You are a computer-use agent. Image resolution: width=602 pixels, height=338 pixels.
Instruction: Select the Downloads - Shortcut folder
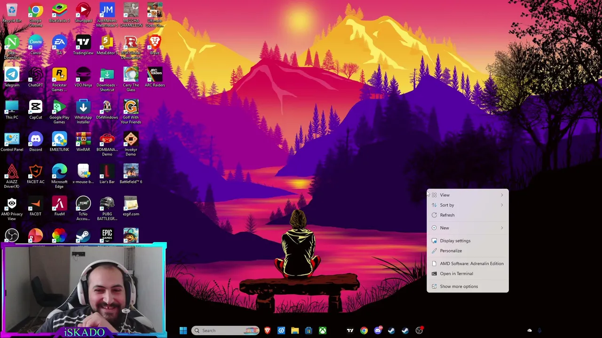click(x=107, y=79)
